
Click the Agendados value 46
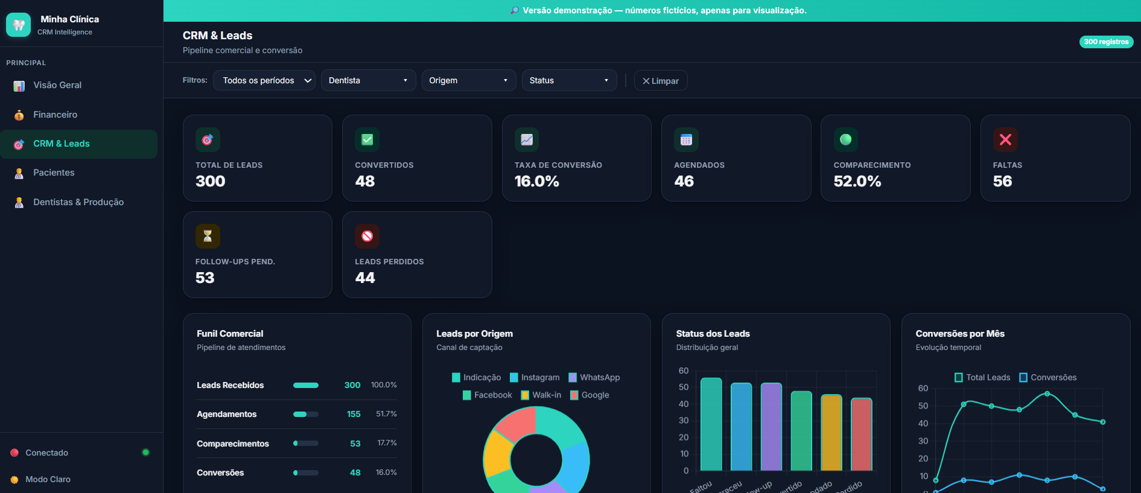point(684,181)
